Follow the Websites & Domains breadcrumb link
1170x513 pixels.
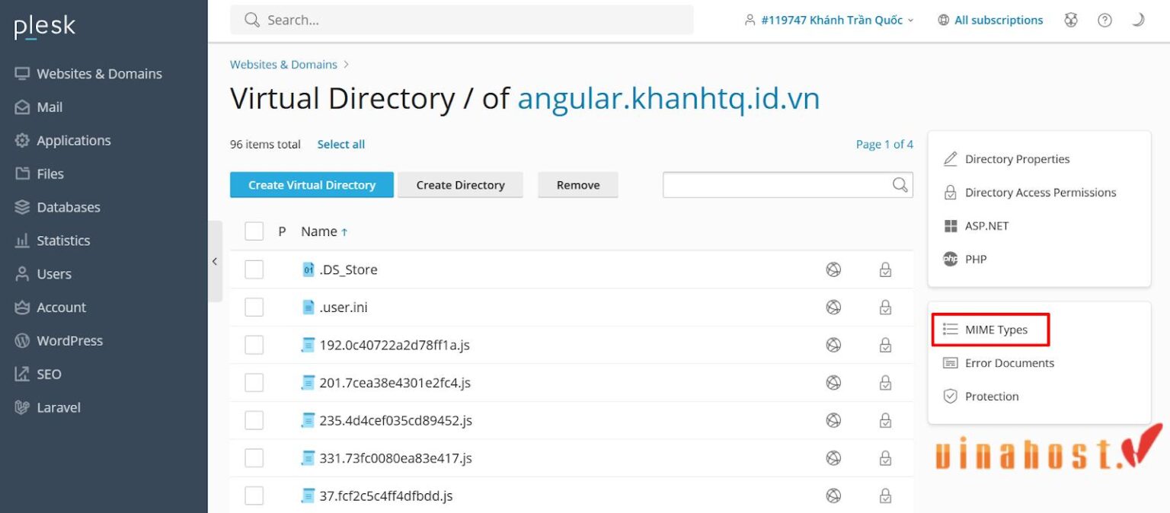283,65
